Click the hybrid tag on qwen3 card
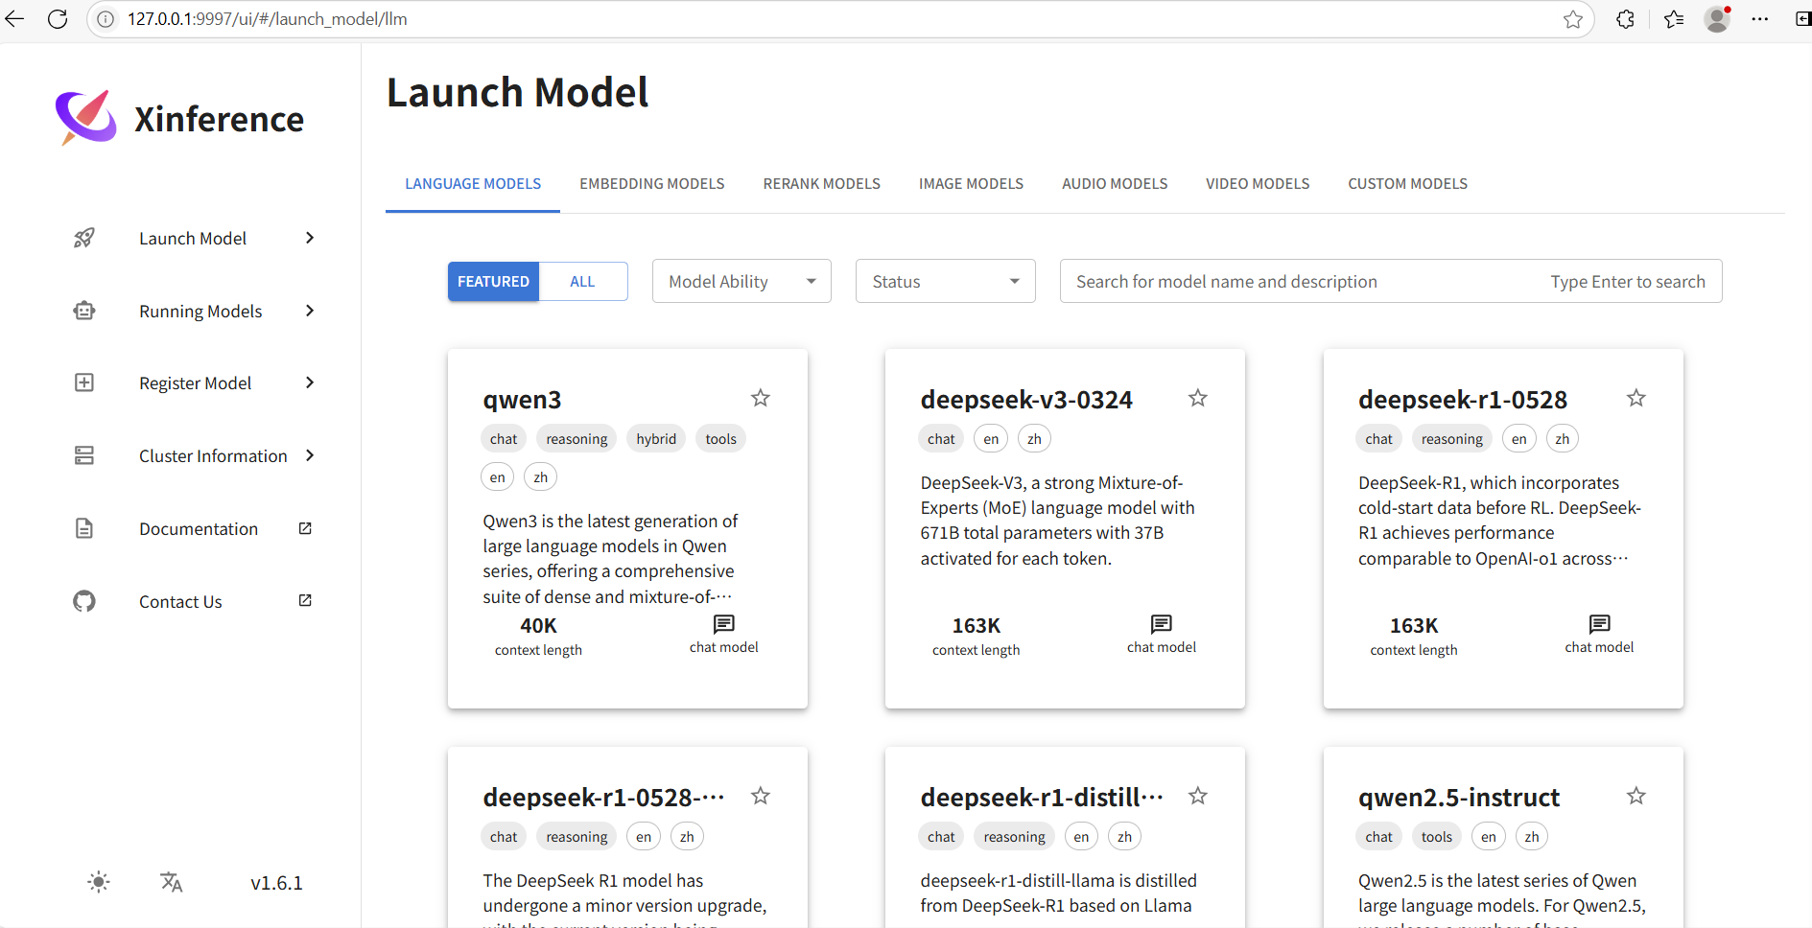This screenshot has width=1812, height=928. coord(656,439)
